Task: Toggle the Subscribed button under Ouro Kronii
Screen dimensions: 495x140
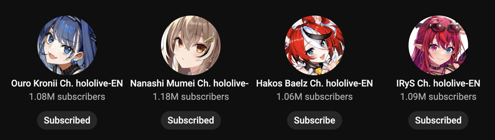Action: 67,120
